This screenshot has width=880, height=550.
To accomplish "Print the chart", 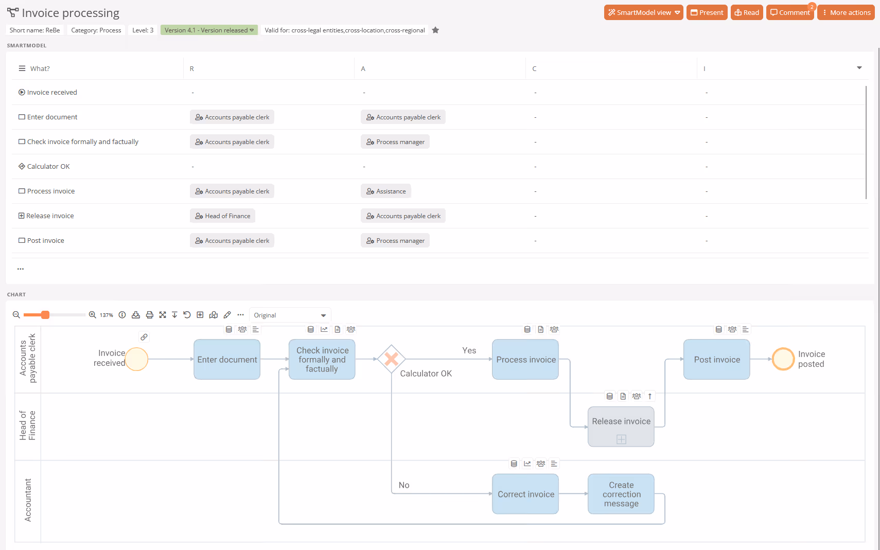I will [150, 315].
